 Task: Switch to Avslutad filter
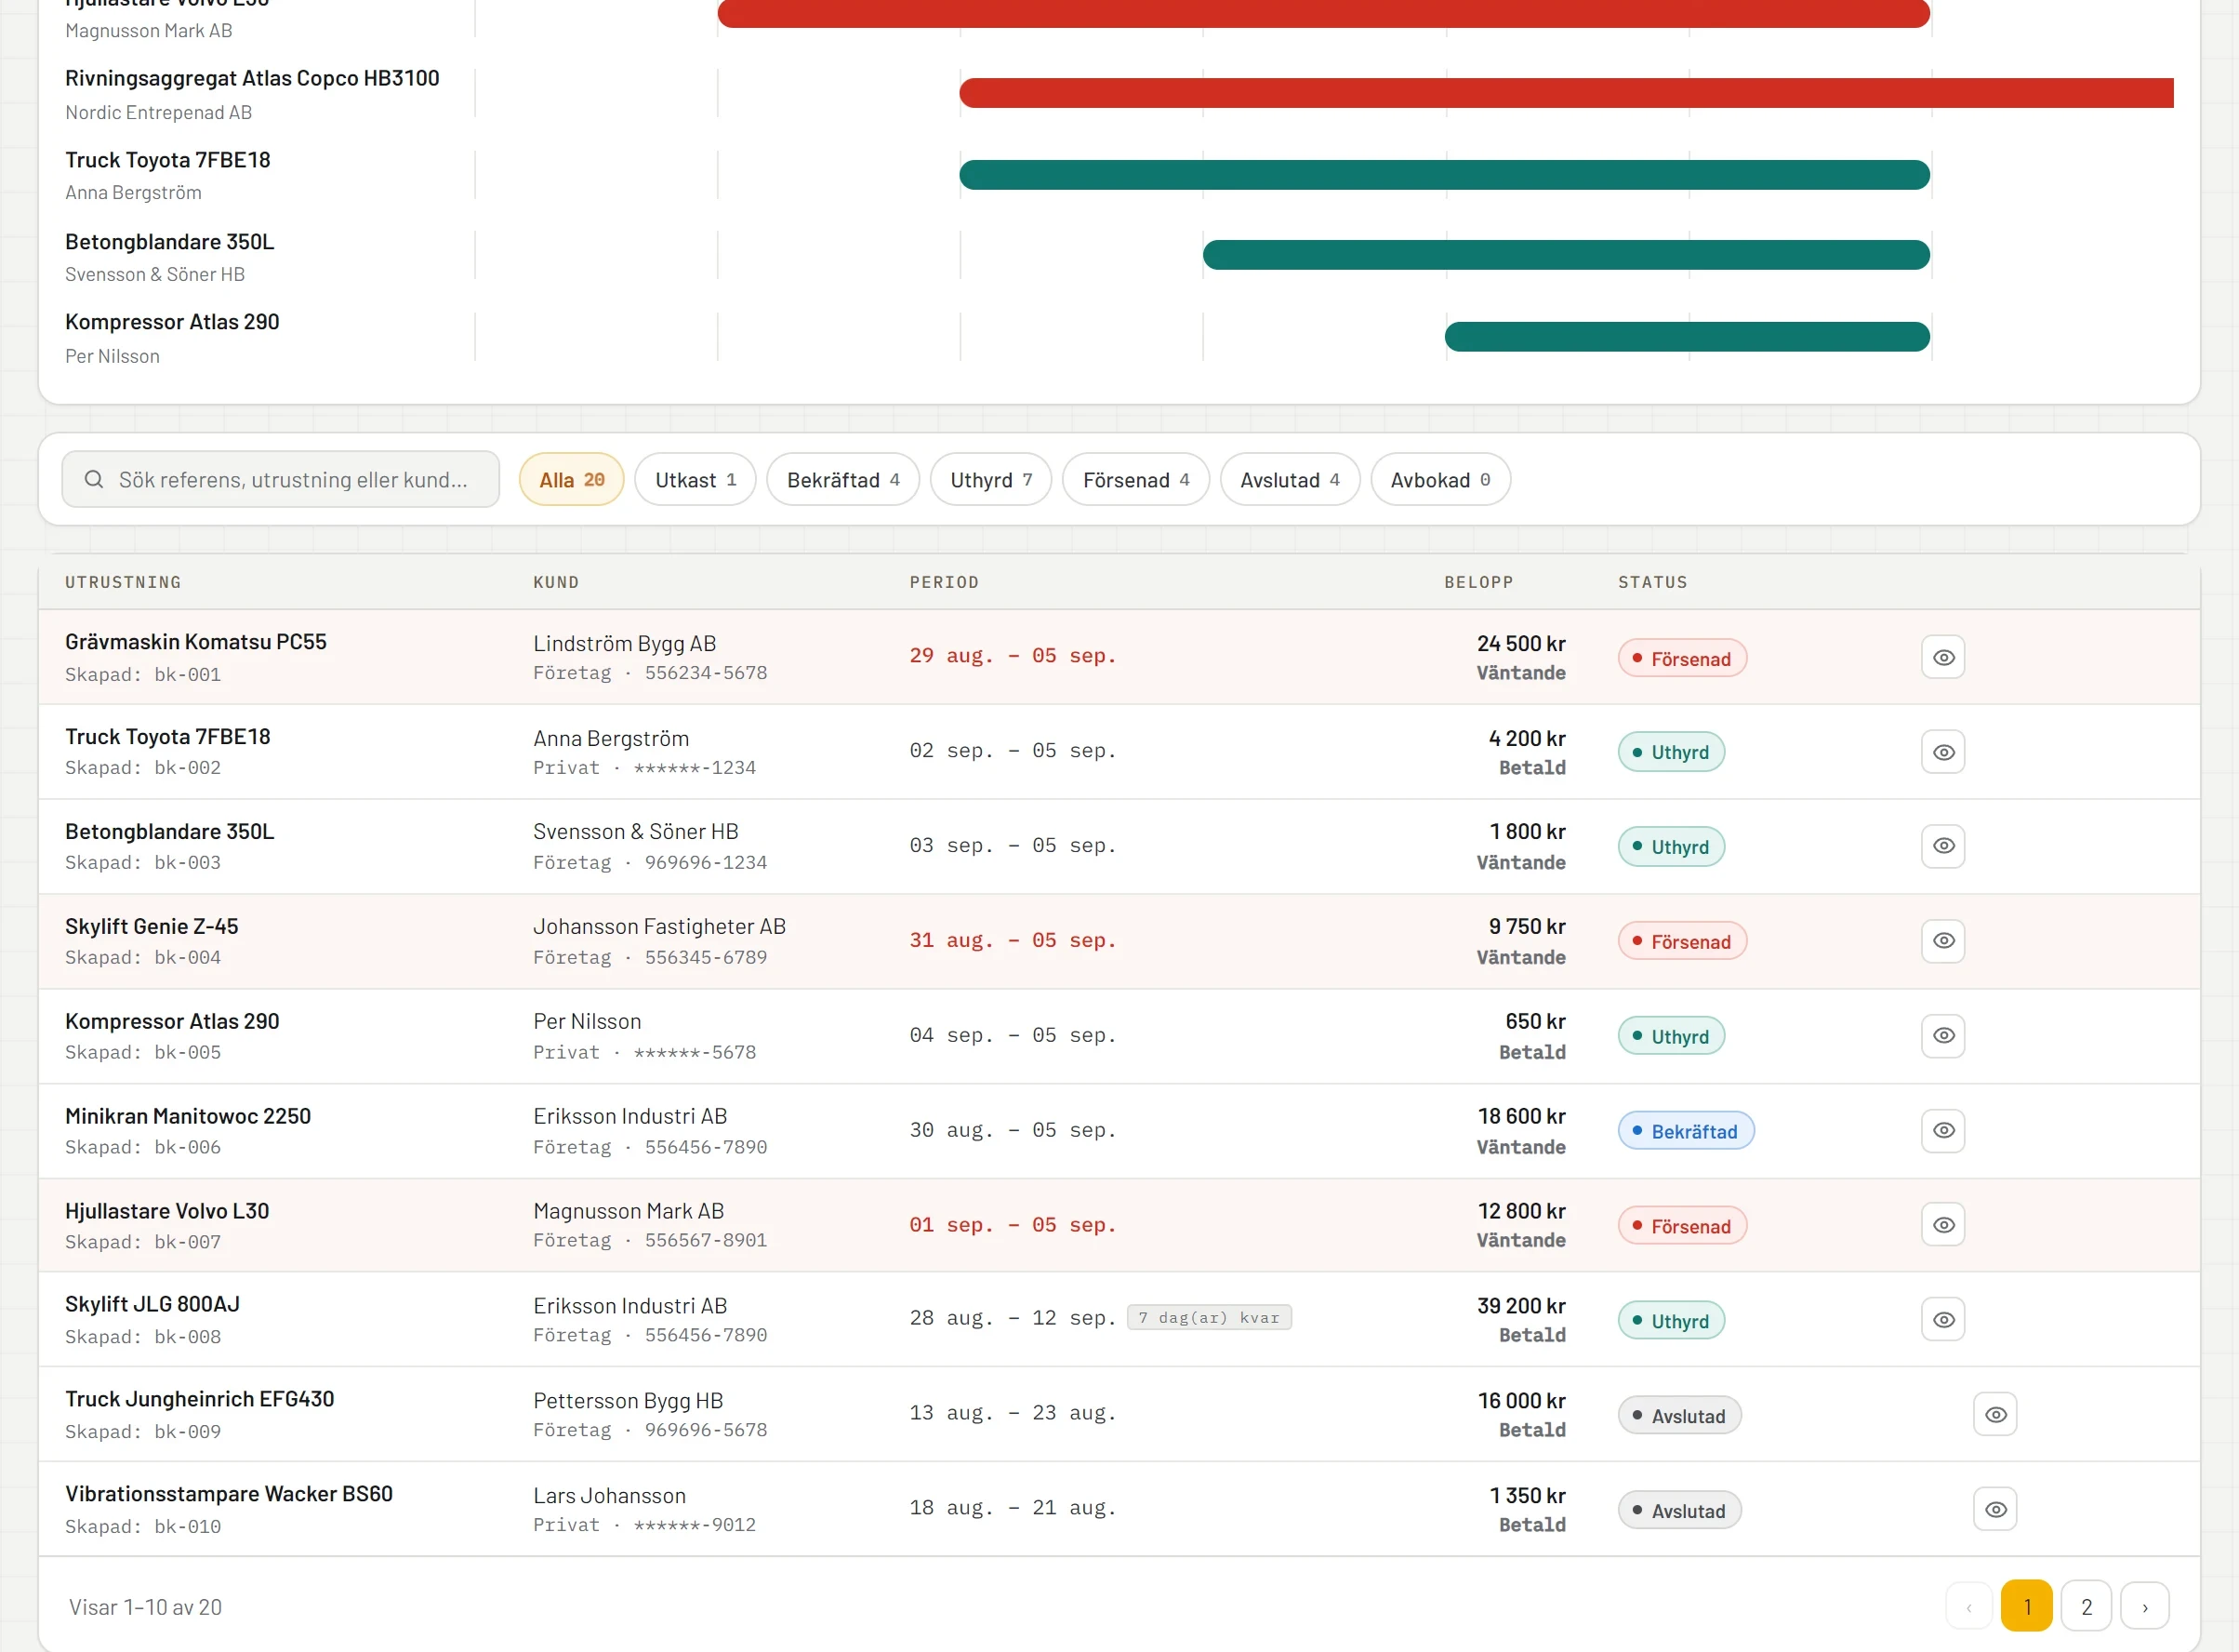1291,480
